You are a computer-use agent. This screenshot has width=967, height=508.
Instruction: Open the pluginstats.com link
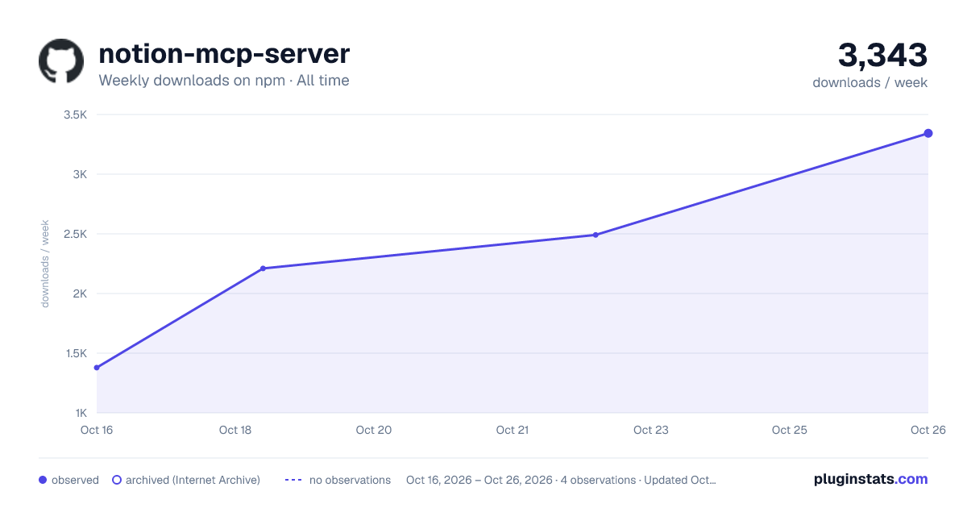pos(871,479)
